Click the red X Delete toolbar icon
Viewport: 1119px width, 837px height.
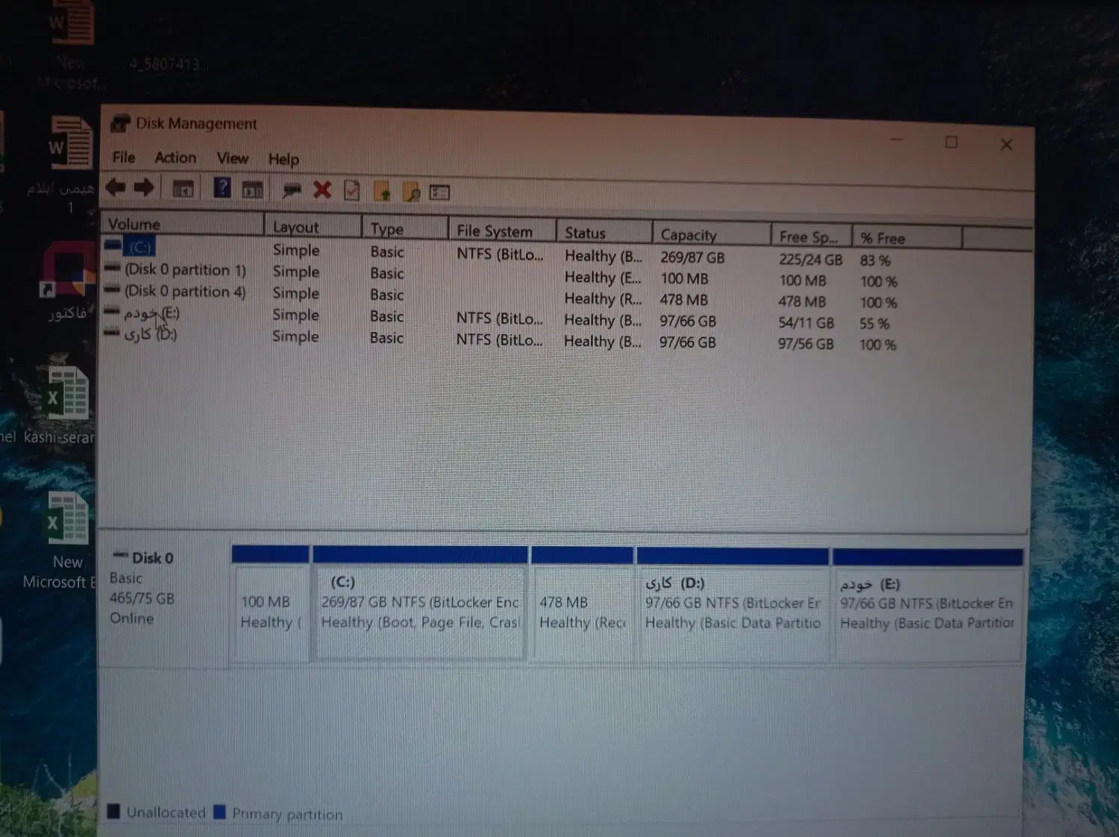tap(322, 190)
